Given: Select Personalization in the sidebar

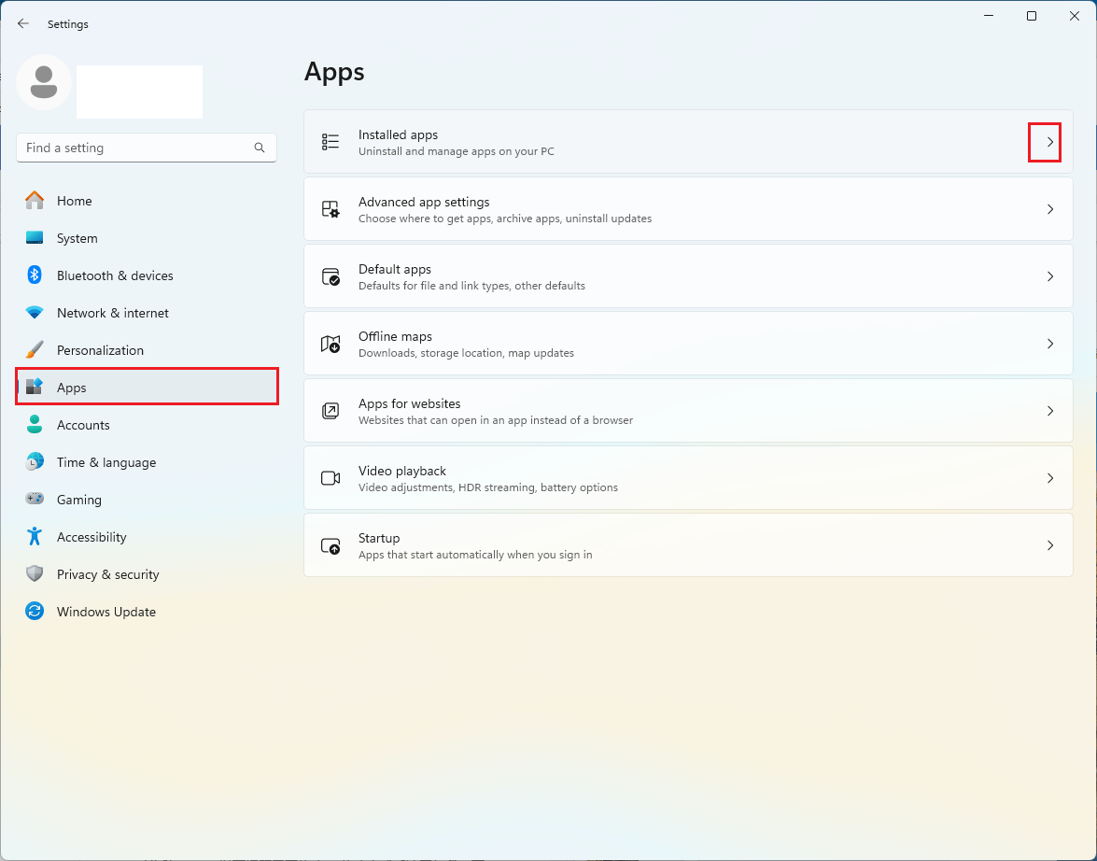Looking at the screenshot, I should pos(147,350).
